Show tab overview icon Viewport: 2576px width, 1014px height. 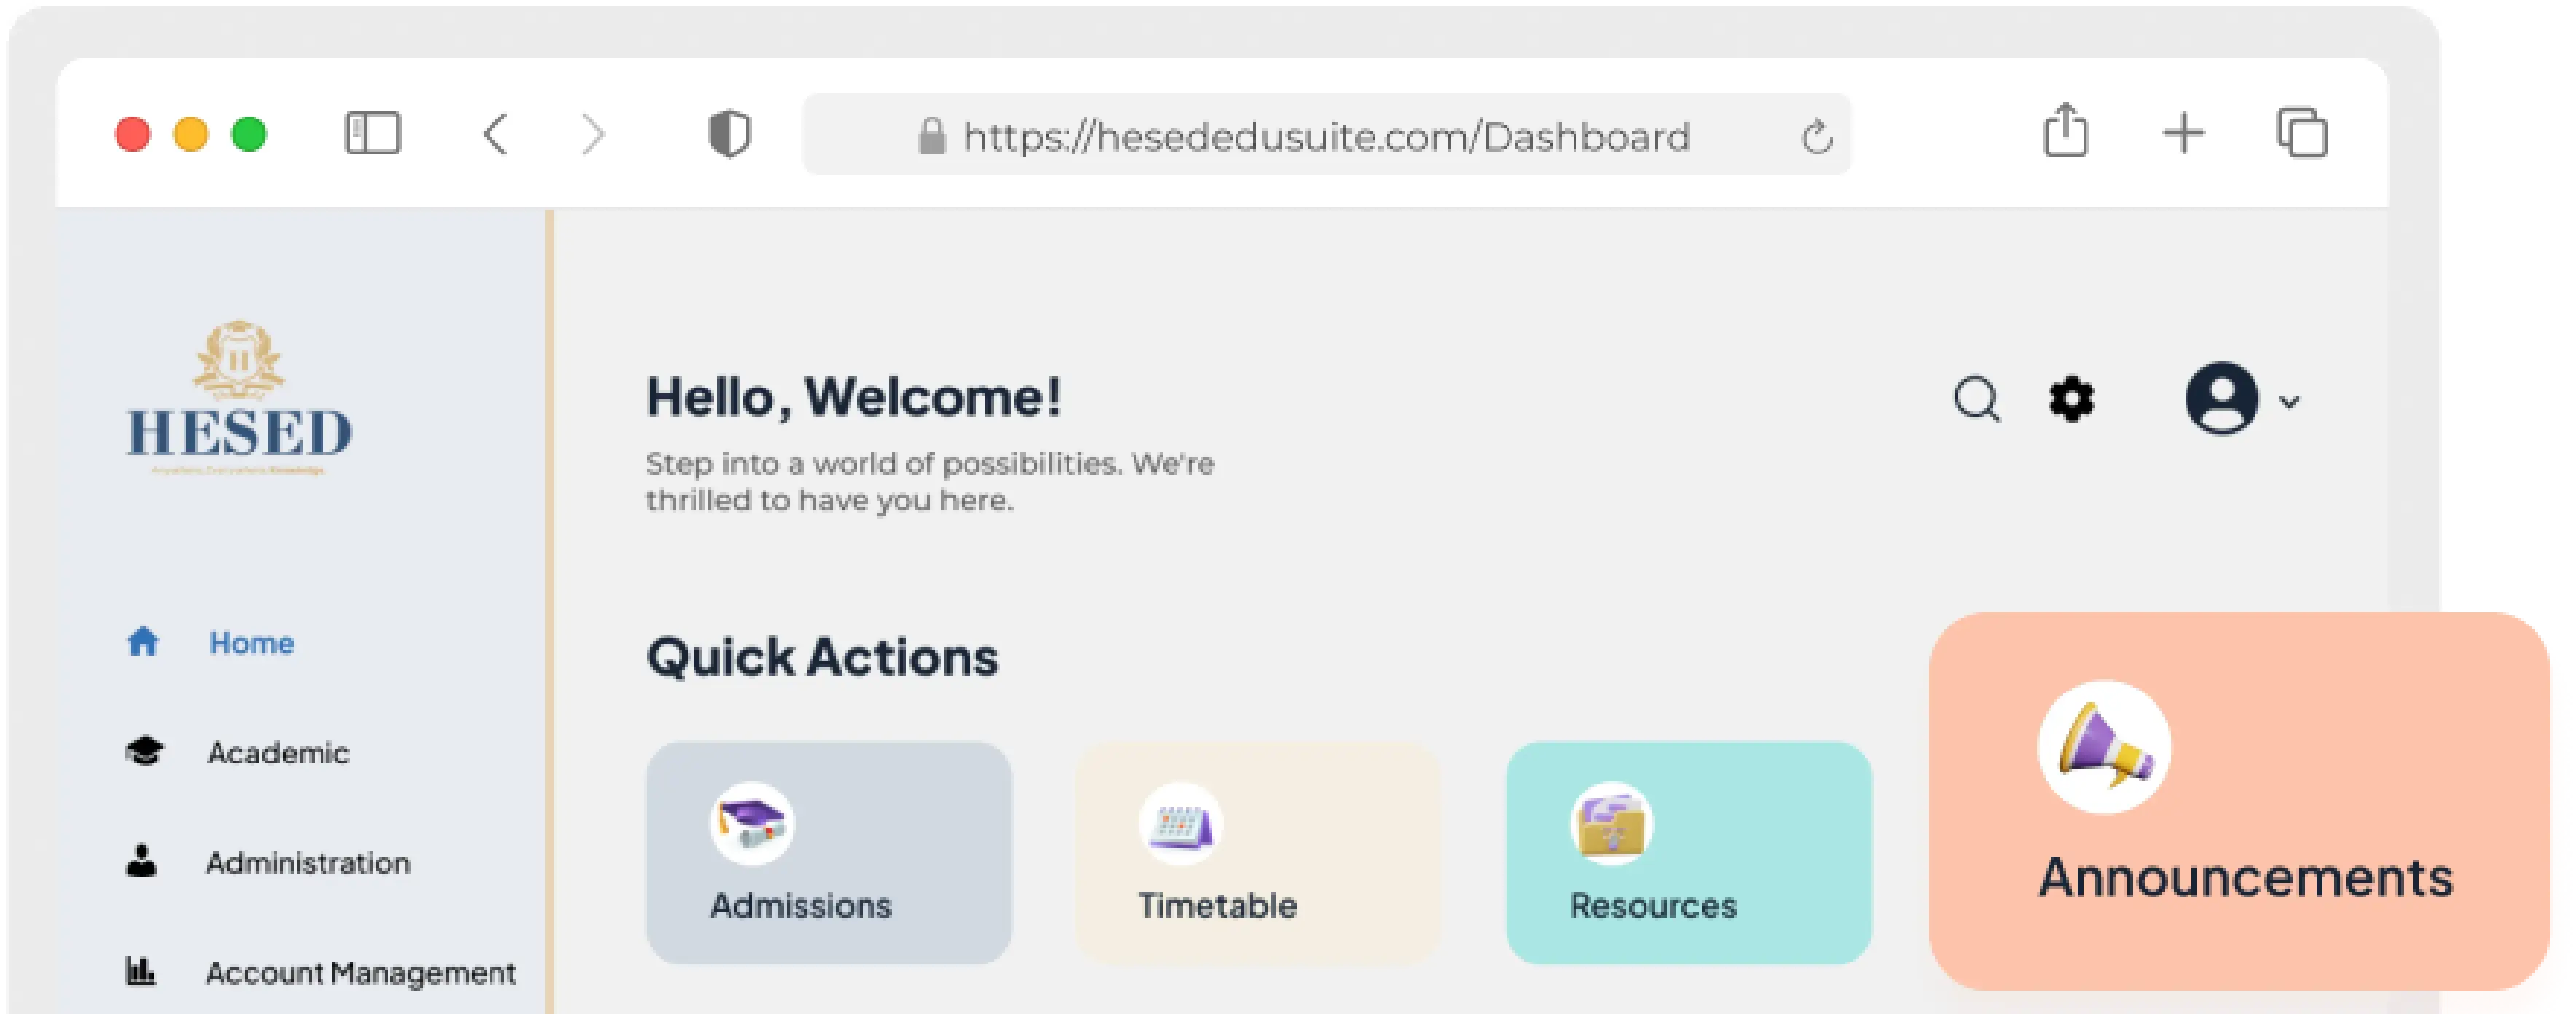pyautogui.click(x=2302, y=133)
